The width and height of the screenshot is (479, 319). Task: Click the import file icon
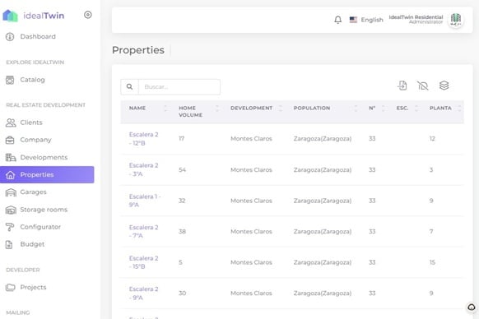click(x=402, y=86)
